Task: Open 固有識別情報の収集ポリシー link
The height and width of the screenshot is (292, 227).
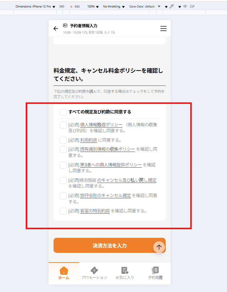Action: tap(107, 149)
